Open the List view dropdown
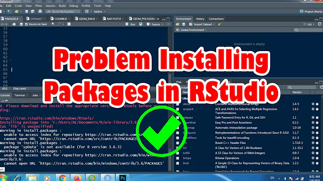 pos(309,24)
